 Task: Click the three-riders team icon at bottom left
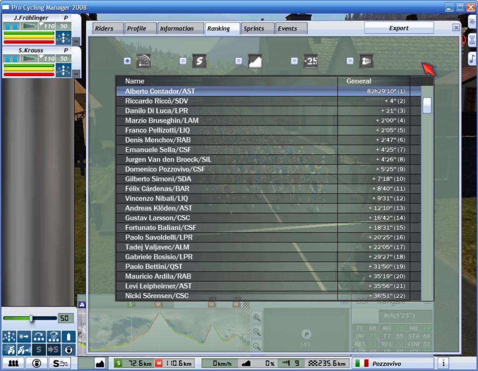pos(14,363)
